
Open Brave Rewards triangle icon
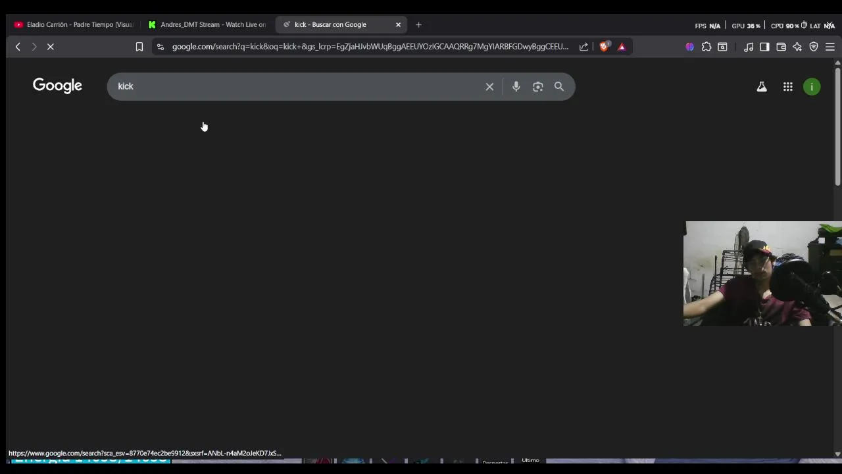pos(622,47)
